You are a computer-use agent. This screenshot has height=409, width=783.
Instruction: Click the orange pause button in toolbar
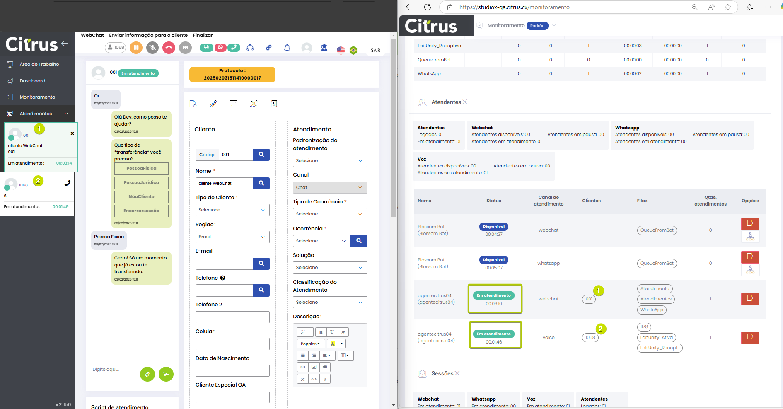pos(136,48)
